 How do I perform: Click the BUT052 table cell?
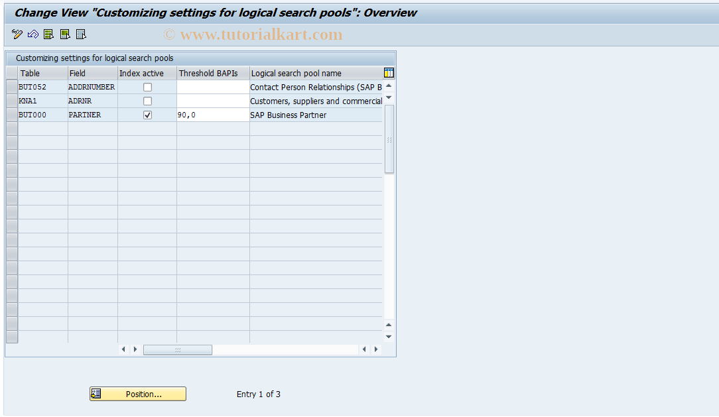coord(42,87)
